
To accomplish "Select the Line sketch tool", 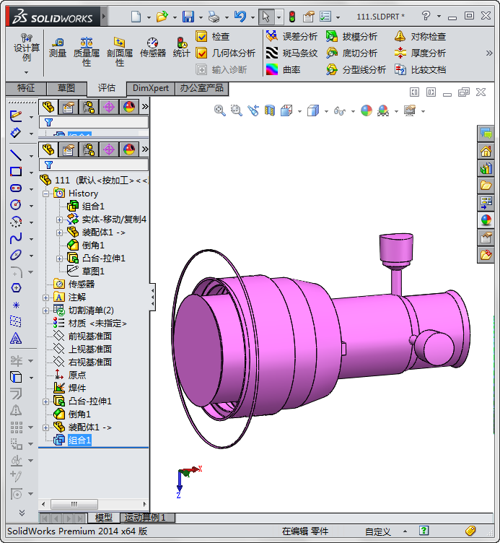I will click(x=16, y=155).
